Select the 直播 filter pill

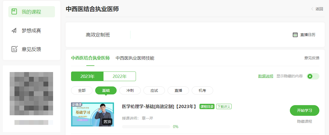pos(178,90)
